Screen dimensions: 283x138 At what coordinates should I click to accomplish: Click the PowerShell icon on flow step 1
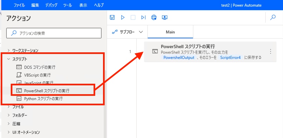(155, 51)
